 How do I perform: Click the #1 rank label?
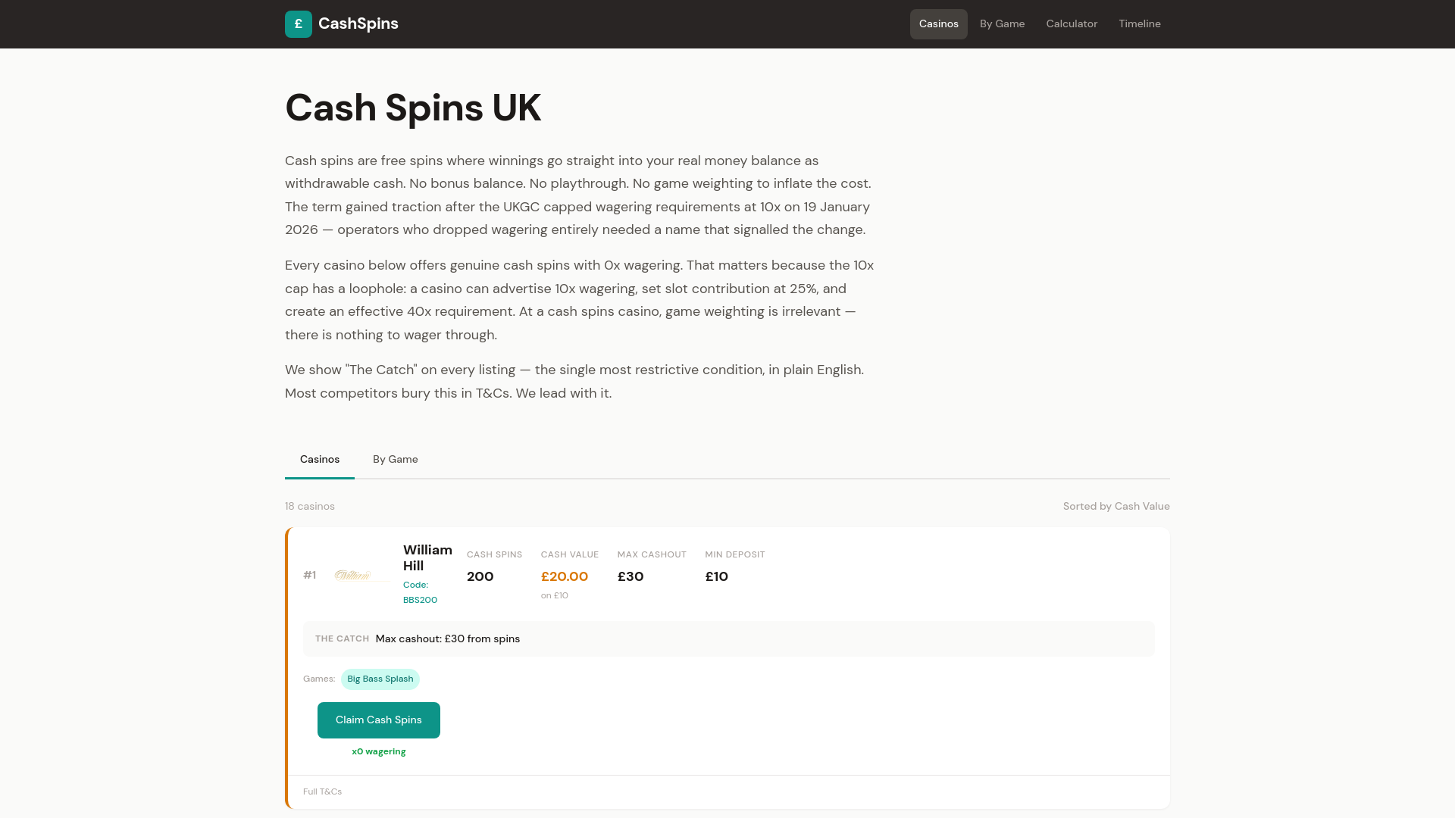(310, 576)
